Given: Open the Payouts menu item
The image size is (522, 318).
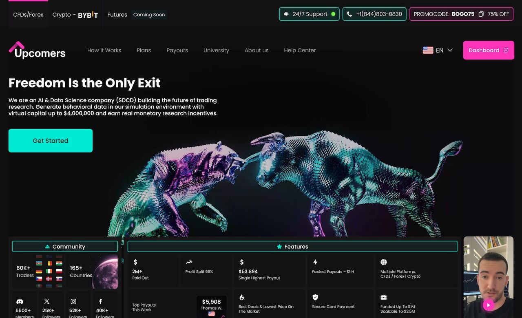Looking at the screenshot, I should pyautogui.click(x=177, y=50).
